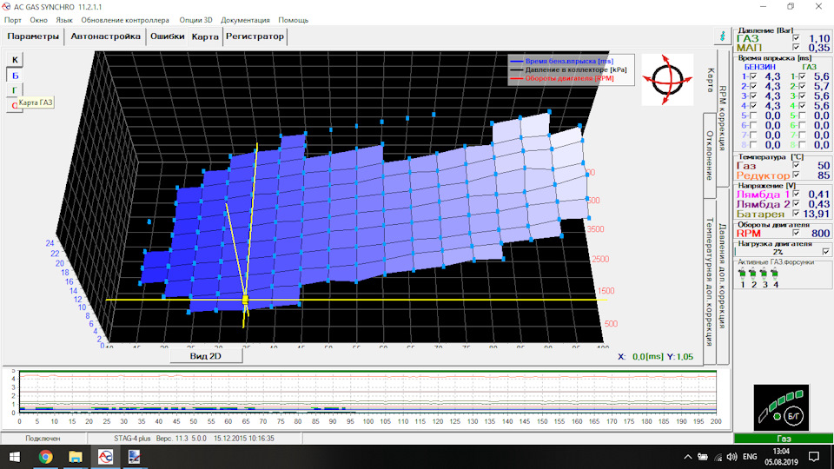
Task: Select the vertical RPM коррекция tab
Action: [722, 118]
